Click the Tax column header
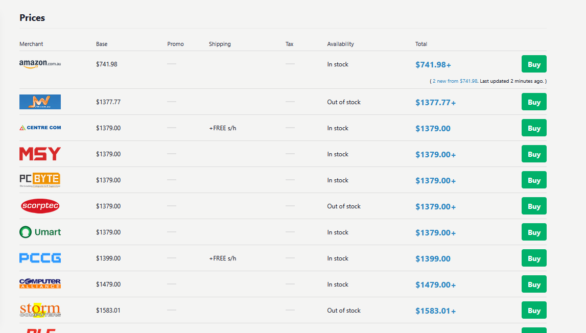586x333 pixels. tap(289, 44)
